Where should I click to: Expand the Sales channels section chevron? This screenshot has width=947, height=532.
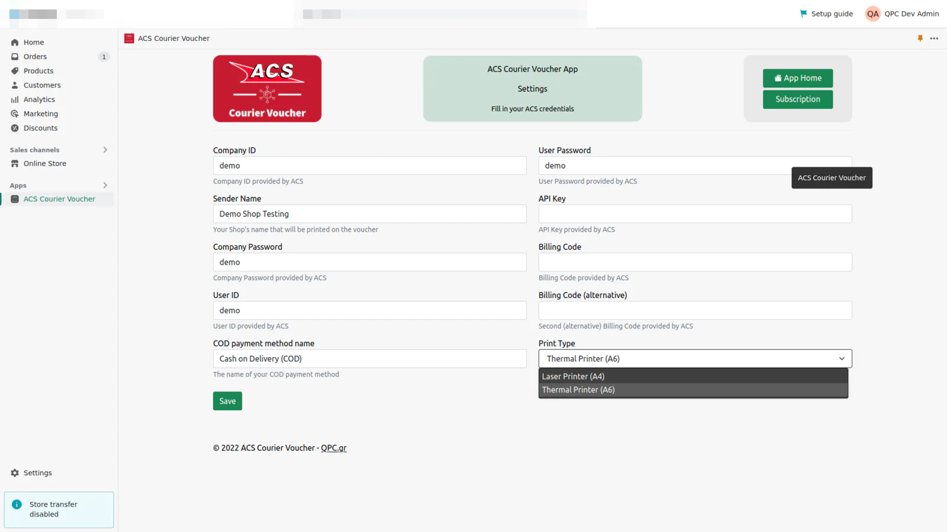pos(105,150)
